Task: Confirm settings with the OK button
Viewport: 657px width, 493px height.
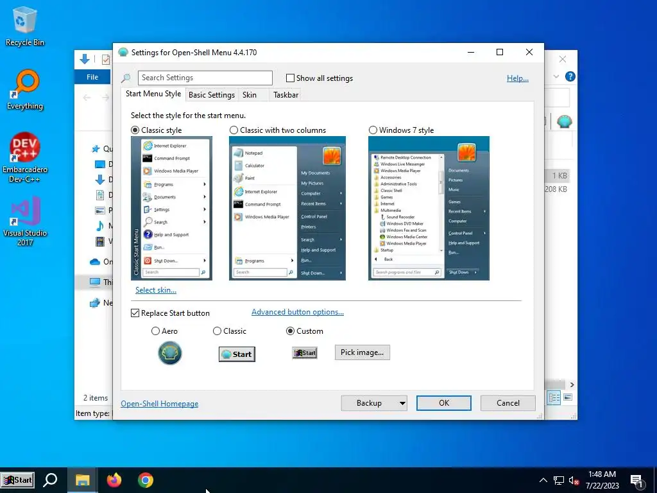Action: point(444,403)
